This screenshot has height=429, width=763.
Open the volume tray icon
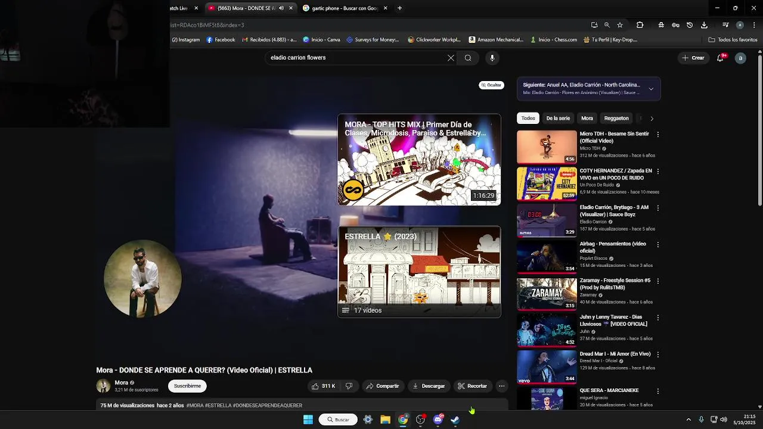[724, 419]
